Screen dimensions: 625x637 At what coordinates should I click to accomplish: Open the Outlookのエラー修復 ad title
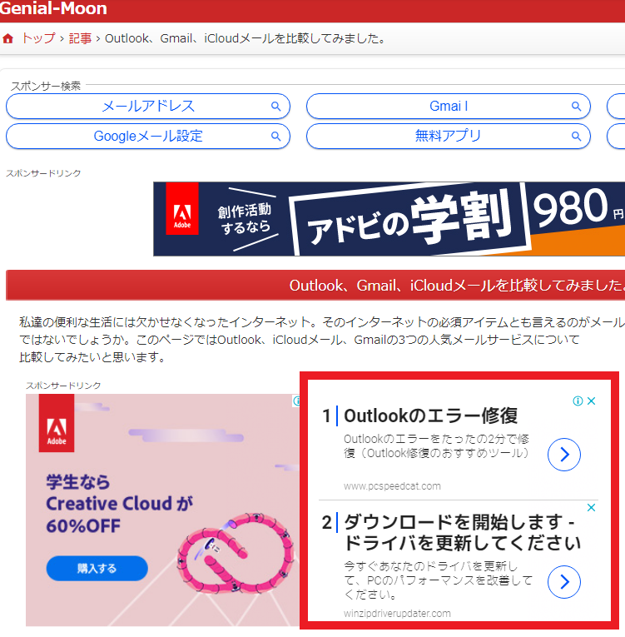point(430,416)
